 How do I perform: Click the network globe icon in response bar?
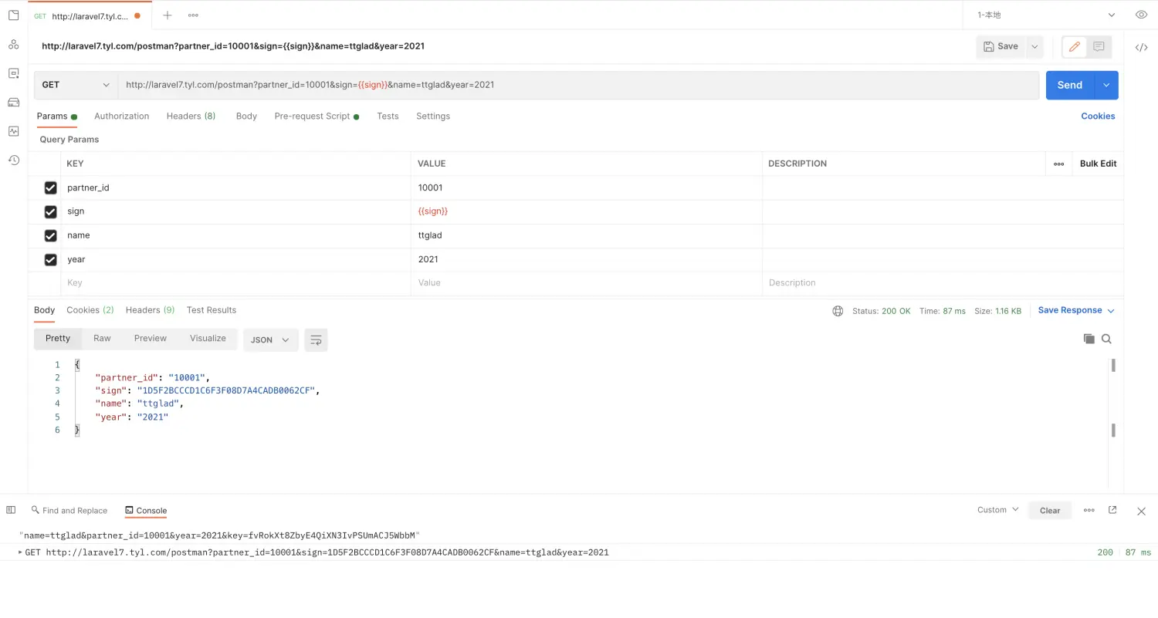pyautogui.click(x=838, y=311)
